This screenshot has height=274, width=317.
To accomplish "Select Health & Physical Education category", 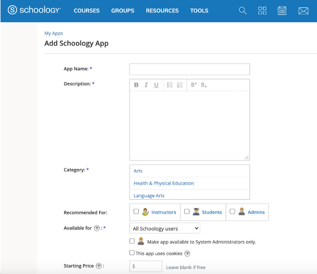I will (x=164, y=183).
